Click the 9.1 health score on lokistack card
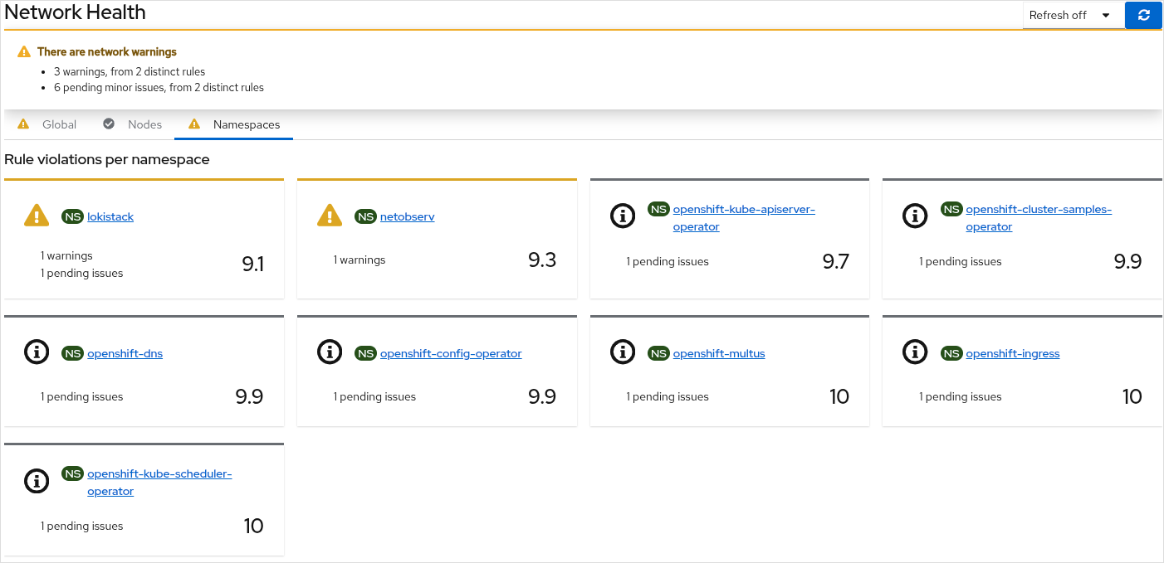 click(252, 263)
